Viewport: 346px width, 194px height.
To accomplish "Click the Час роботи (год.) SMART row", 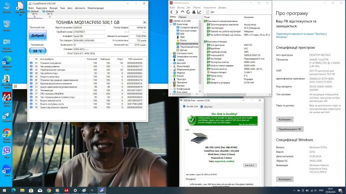I will click(88, 73).
